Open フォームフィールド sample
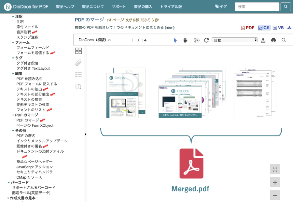 pos(33,48)
